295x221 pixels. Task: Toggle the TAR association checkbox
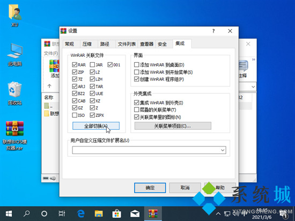pos(92,86)
